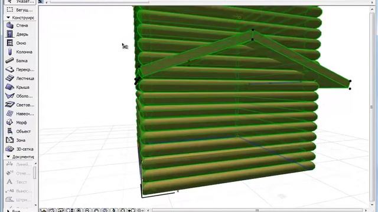Click bottom horizontal scrollbar left arrow

point(148,210)
